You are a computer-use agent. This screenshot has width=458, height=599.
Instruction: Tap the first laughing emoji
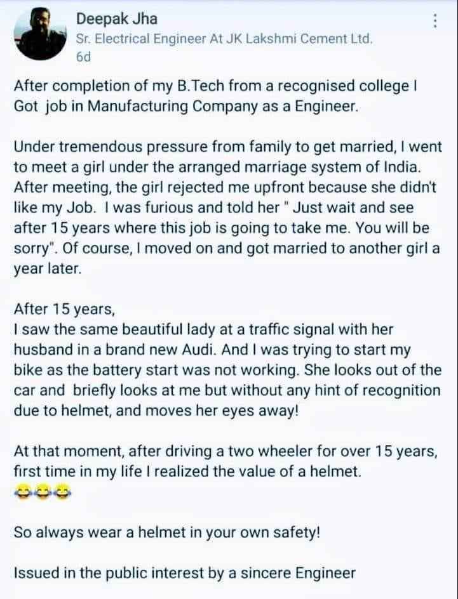[x=24, y=491]
